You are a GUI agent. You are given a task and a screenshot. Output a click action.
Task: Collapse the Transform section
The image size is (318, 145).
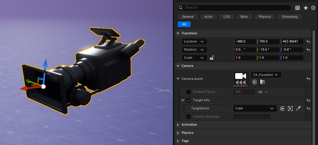click(x=178, y=33)
